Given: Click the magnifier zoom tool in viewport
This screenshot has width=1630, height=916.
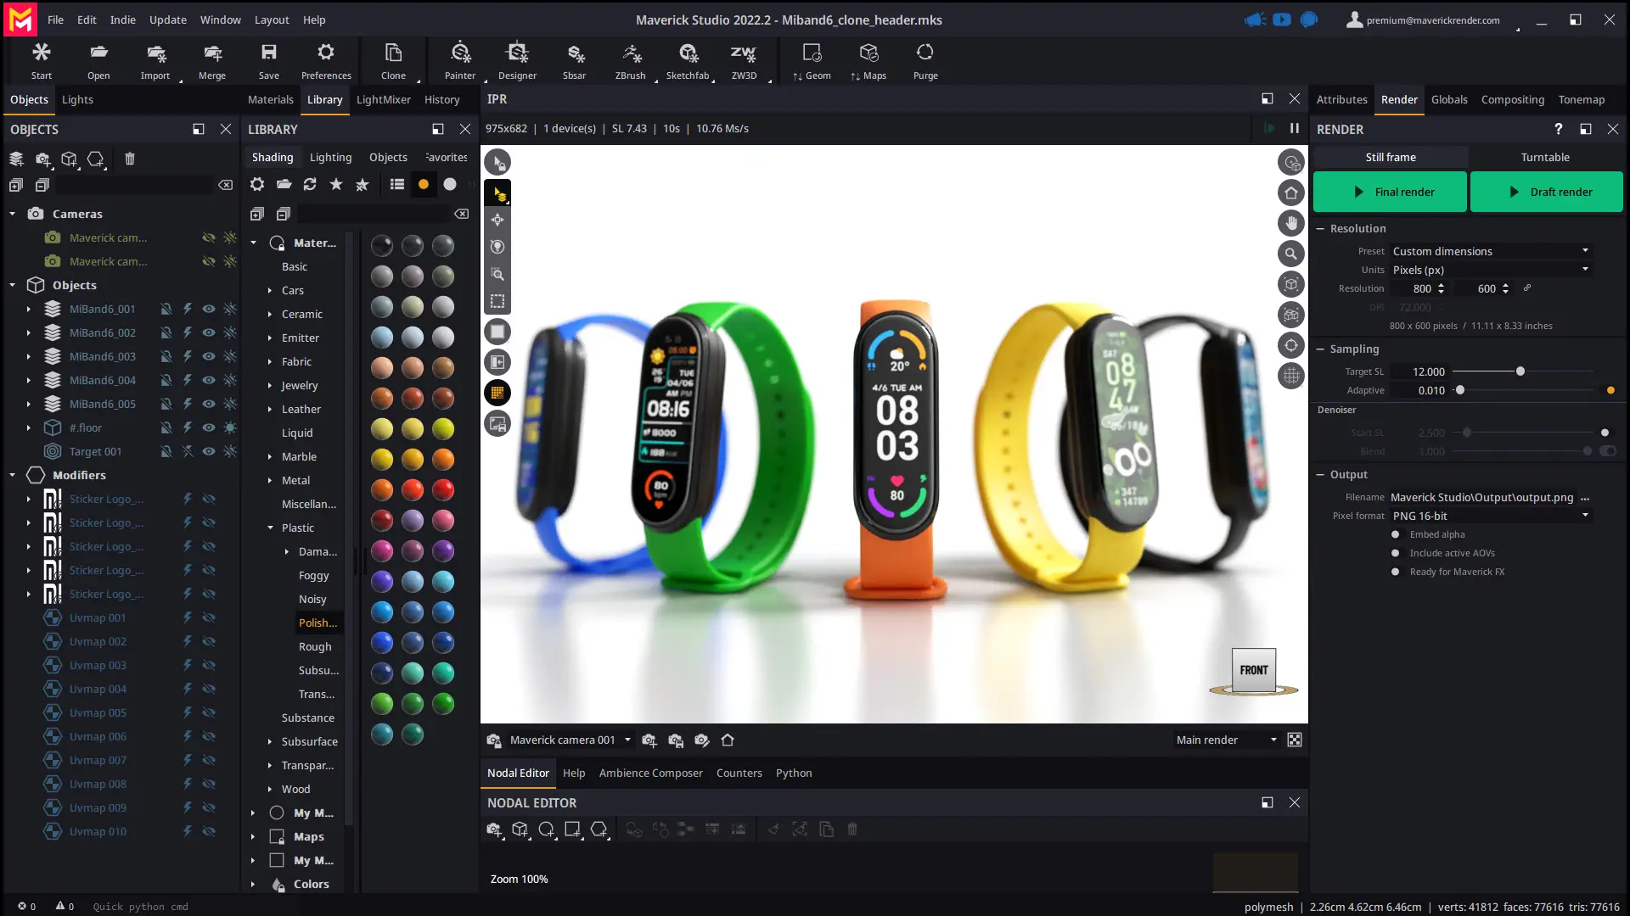Looking at the screenshot, I should [1290, 254].
